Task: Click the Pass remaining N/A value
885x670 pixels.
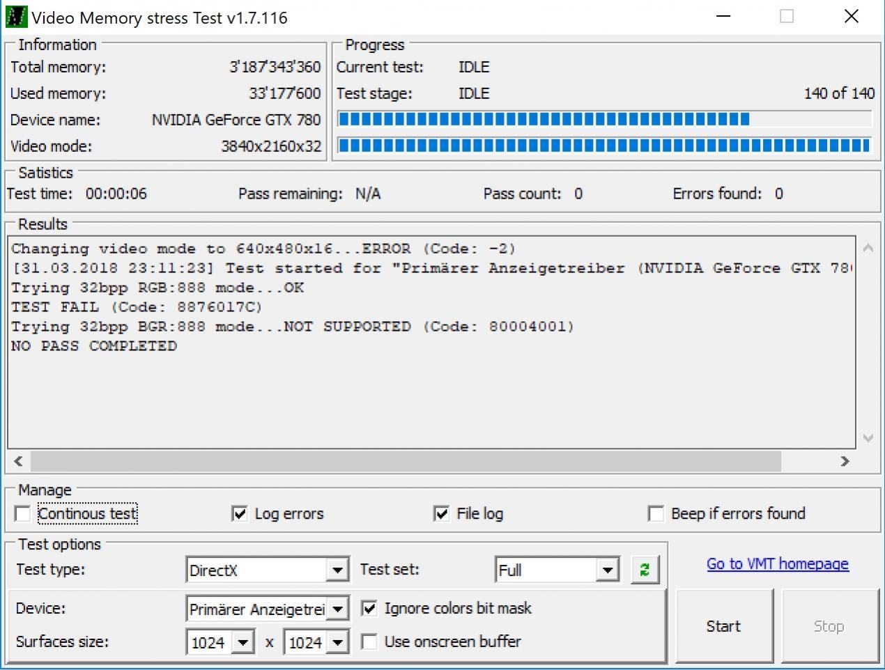Action: 368,194
